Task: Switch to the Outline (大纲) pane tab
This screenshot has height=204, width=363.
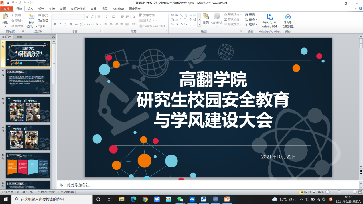Action: coord(19,37)
